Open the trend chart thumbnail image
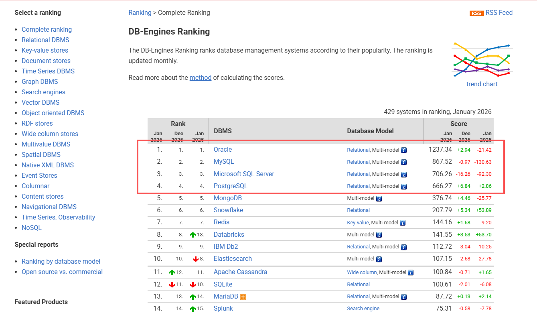Viewport: 537px width, 313px height. coord(482,59)
